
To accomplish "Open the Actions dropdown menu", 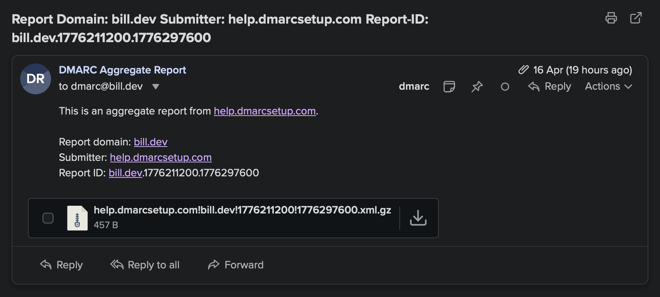I will pyautogui.click(x=608, y=87).
